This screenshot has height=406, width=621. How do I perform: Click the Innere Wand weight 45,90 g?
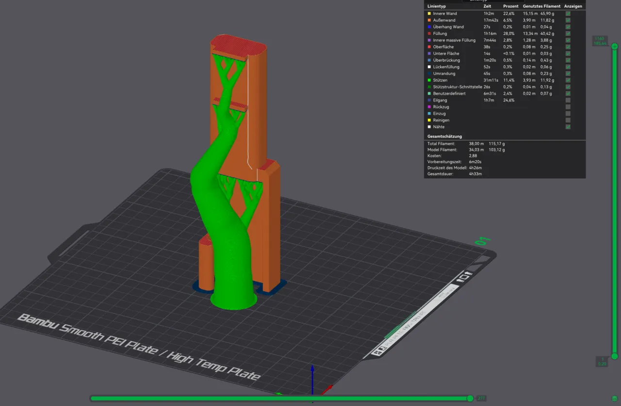[548, 14]
